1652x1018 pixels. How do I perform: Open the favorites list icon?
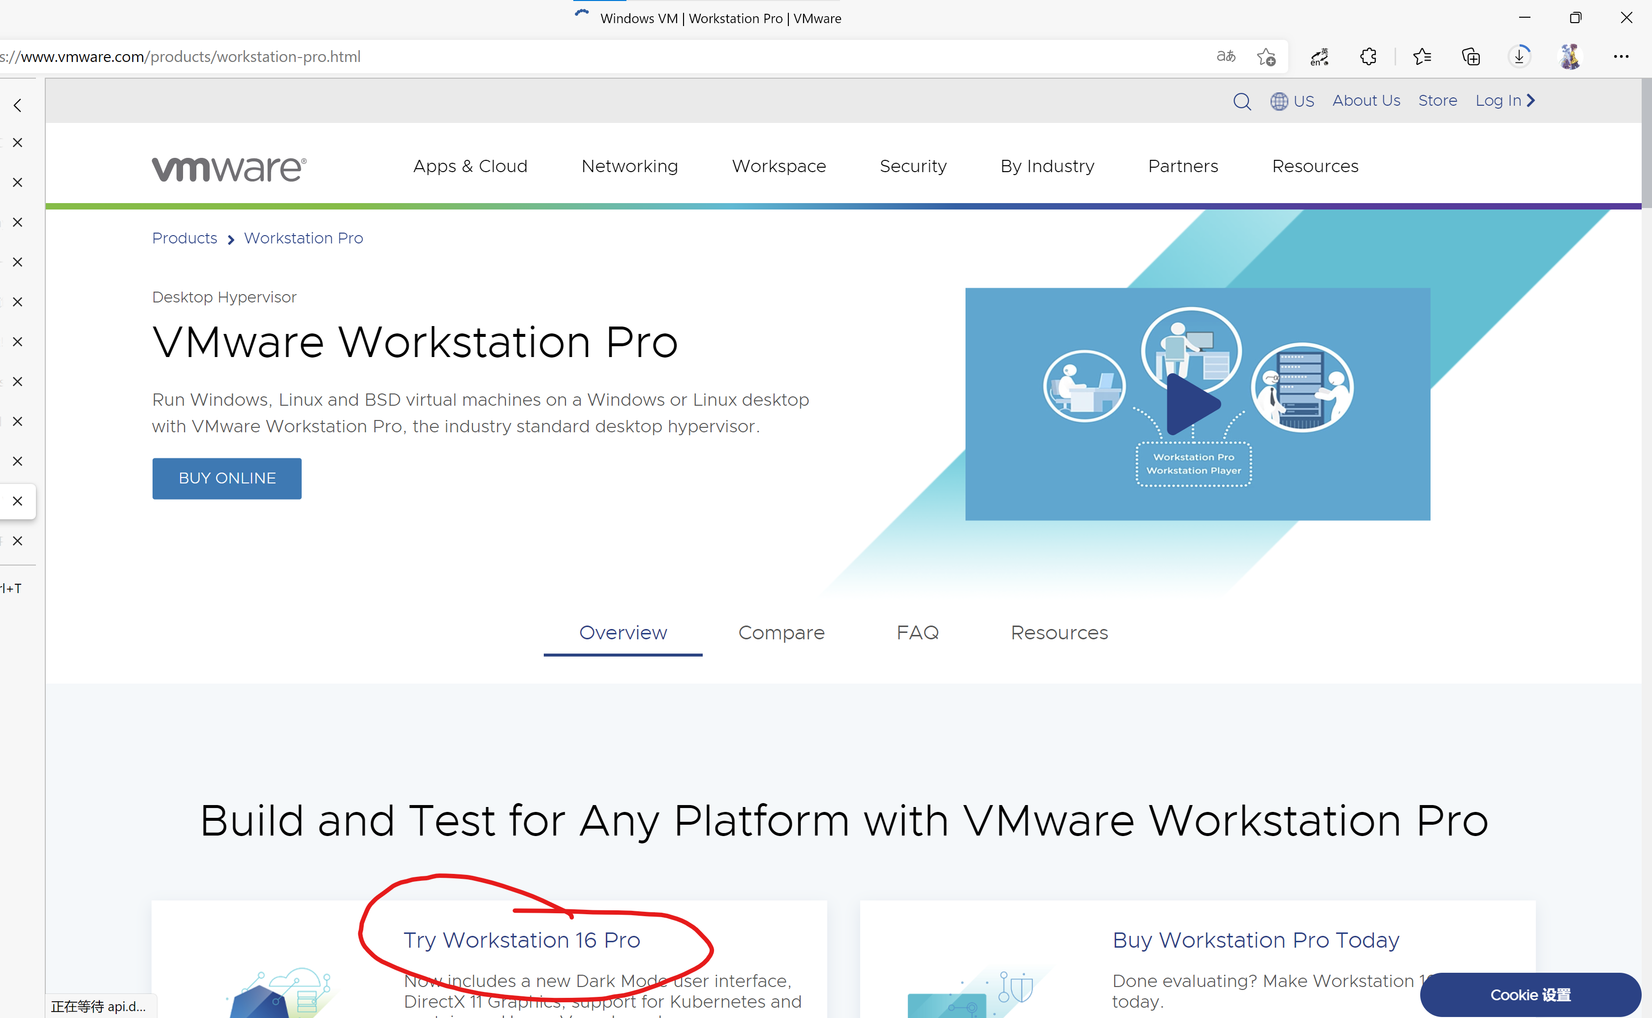1422,57
